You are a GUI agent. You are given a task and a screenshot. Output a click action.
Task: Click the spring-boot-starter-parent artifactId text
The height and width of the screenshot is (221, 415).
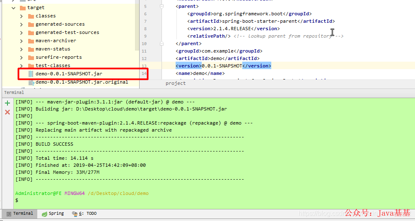(x=259, y=21)
